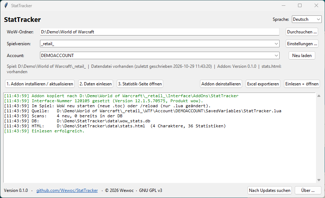Close the StatTracker window
Image resolution: width=325 pixels, height=198 pixels.
point(316,6)
